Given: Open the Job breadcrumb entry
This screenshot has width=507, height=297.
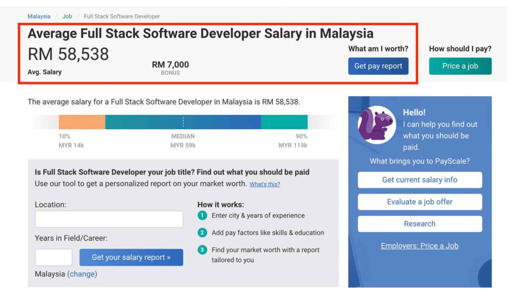Looking at the screenshot, I should coord(67,16).
